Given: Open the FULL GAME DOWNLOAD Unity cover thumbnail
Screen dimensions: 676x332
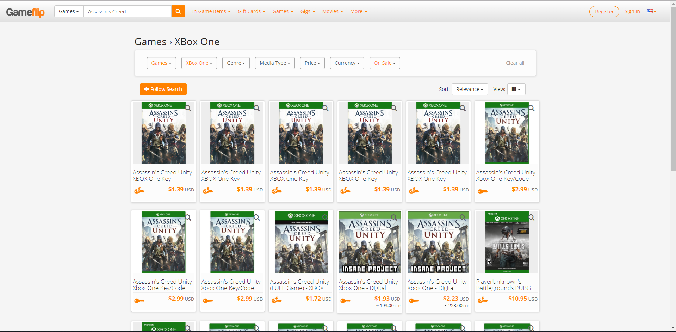Looking at the screenshot, I should point(301,242).
